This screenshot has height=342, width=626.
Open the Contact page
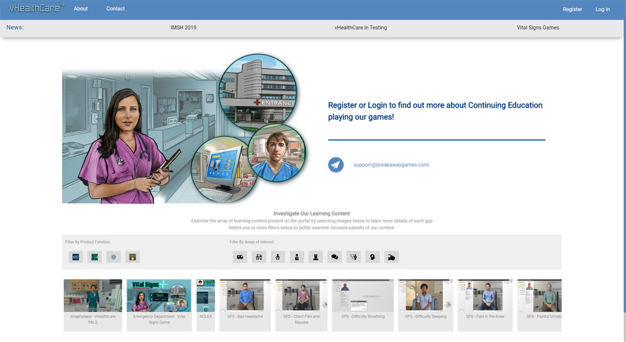coord(116,8)
